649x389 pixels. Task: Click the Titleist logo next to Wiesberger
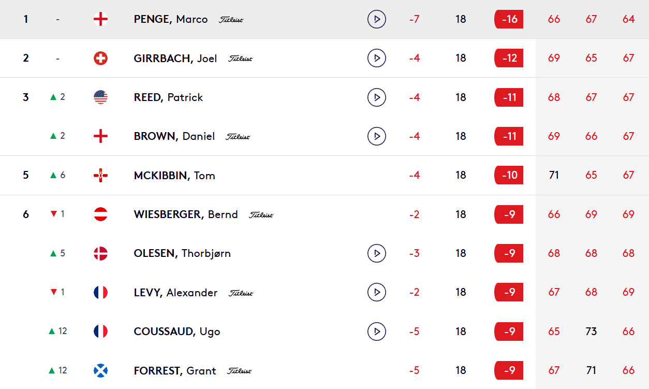coord(261,215)
